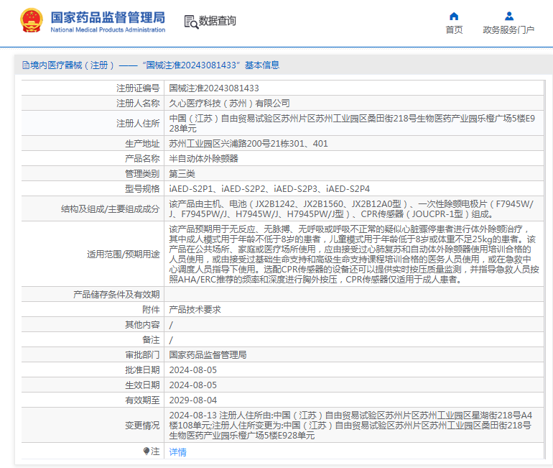Click the 生产地址 label
Image resolution: width=553 pixels, height=468 pixels.
tap(142, 144)
